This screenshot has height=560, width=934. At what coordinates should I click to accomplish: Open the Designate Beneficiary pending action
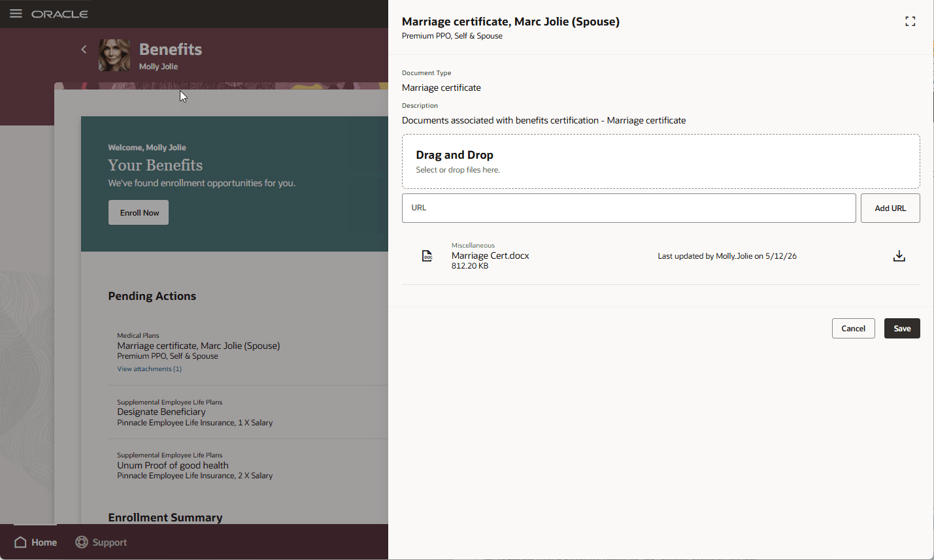pyautogui.click(x=161, y=412)
